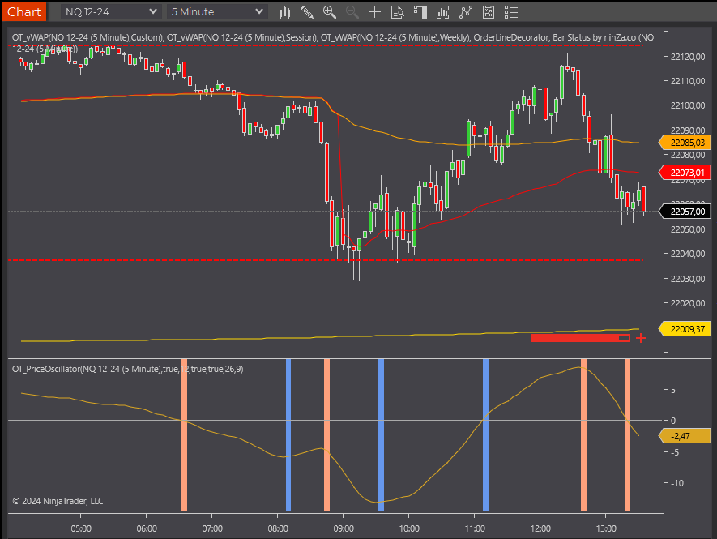Open the drawing tools pencil icon
This screenshot has width=717, height=539.
[308, 11]
